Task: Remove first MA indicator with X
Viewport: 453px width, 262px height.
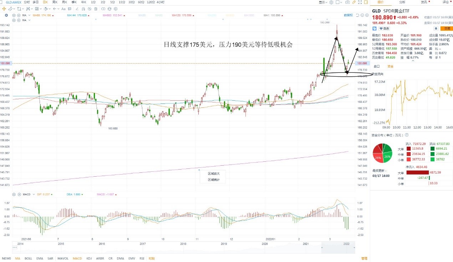Action: [x=19, y=15]
